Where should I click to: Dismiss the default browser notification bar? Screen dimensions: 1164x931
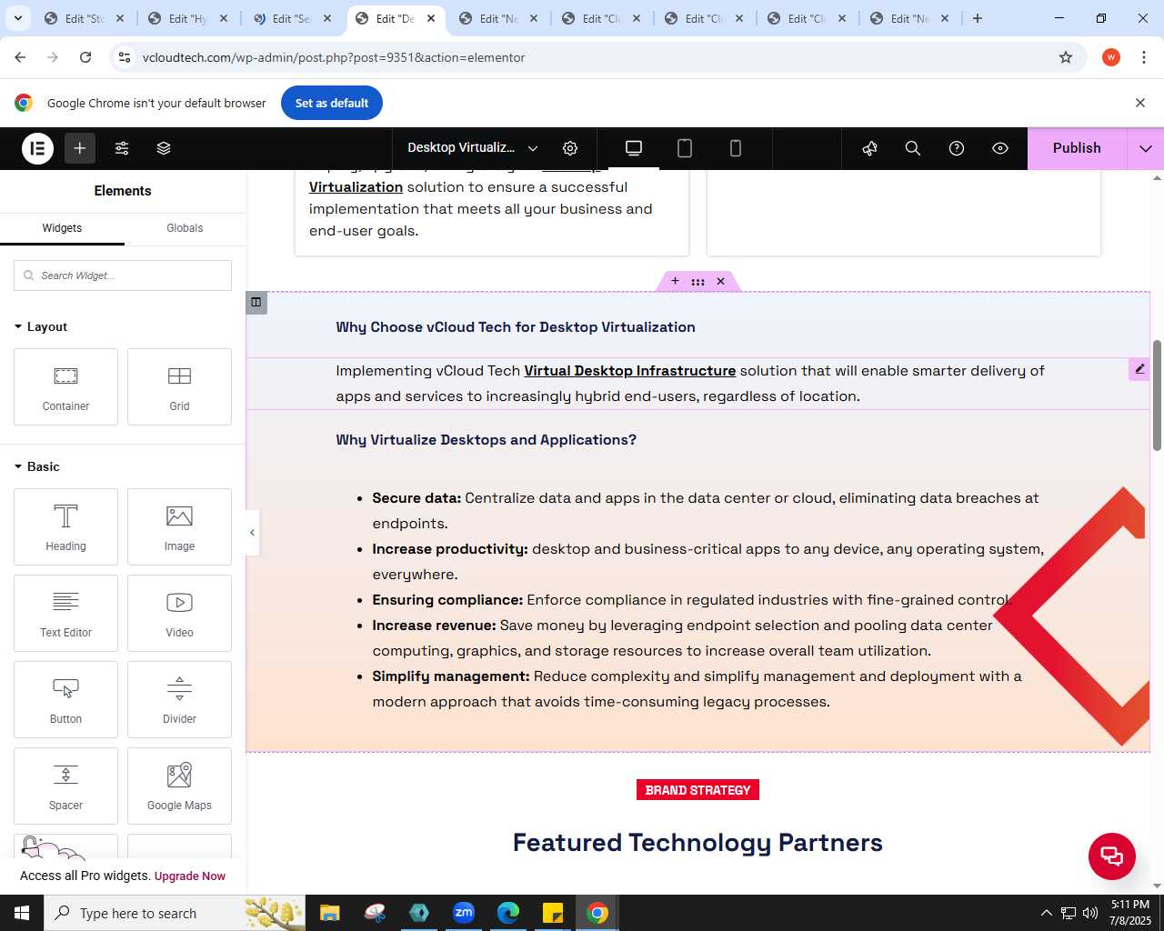[x=1140, y=103]
